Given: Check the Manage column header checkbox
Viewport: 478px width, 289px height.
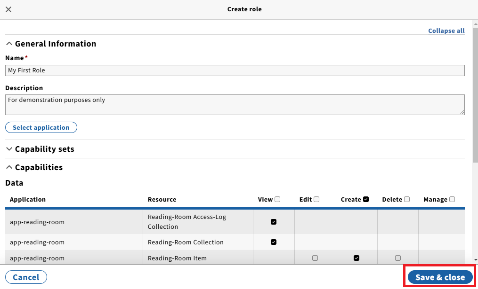Looking at the screenshot, I should [452, 199].
